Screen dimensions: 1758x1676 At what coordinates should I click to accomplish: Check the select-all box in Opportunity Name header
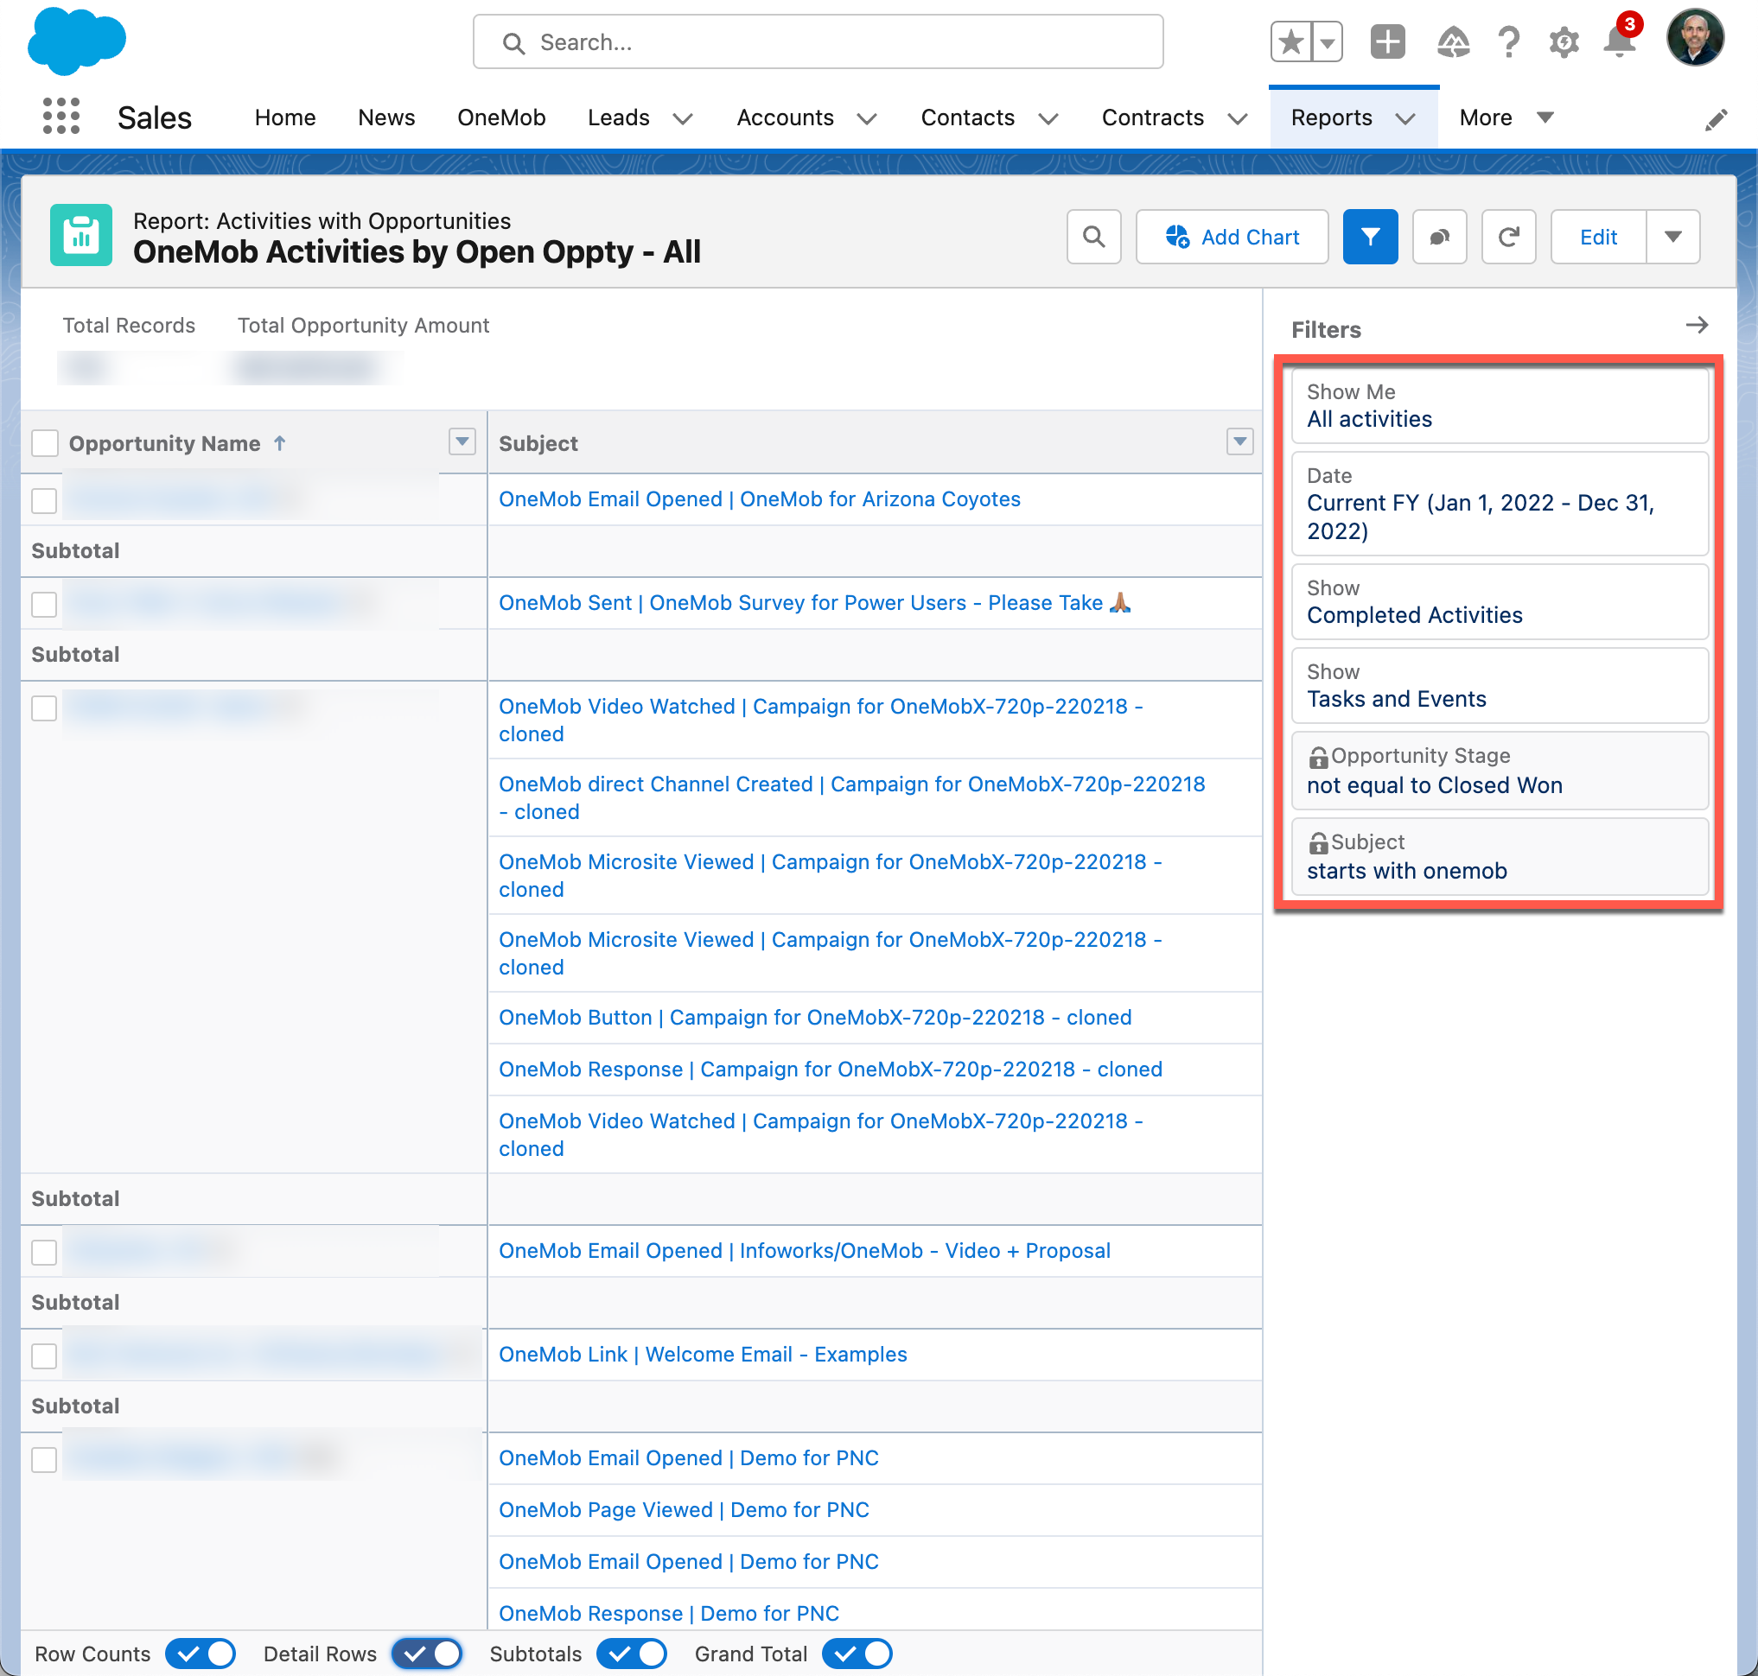click(x=45, y=443)
